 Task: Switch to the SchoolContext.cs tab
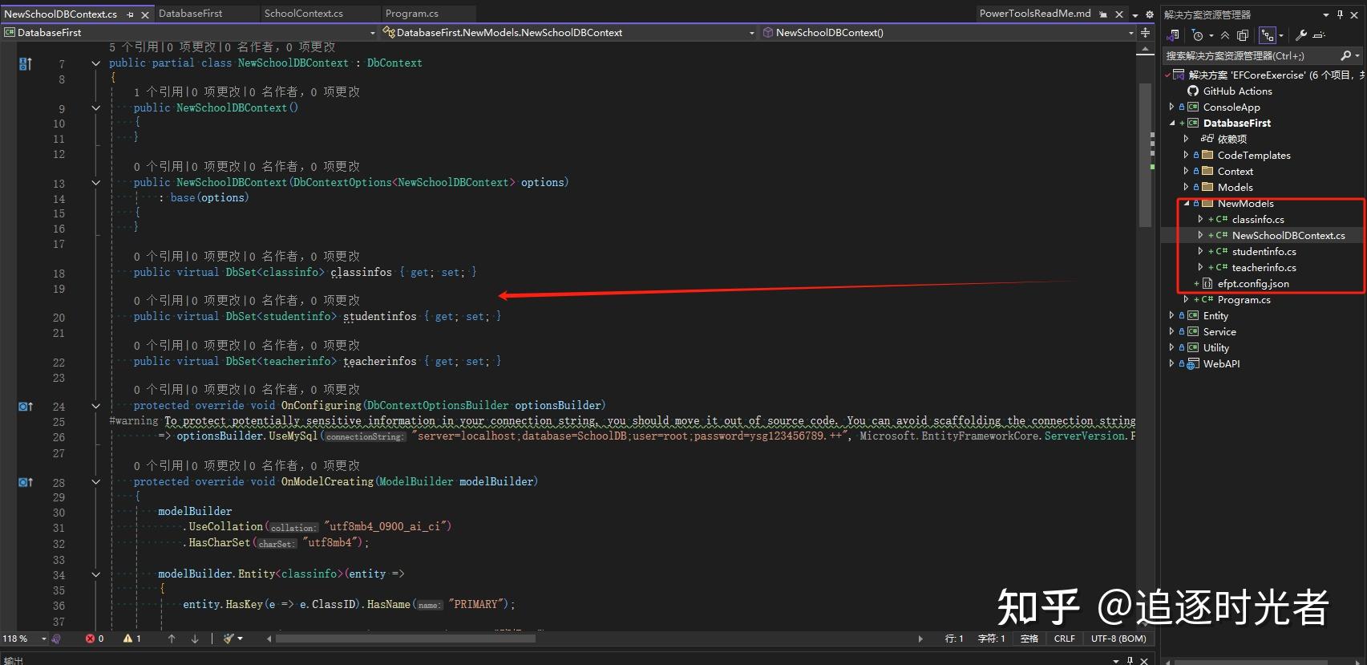pos(304,14)
